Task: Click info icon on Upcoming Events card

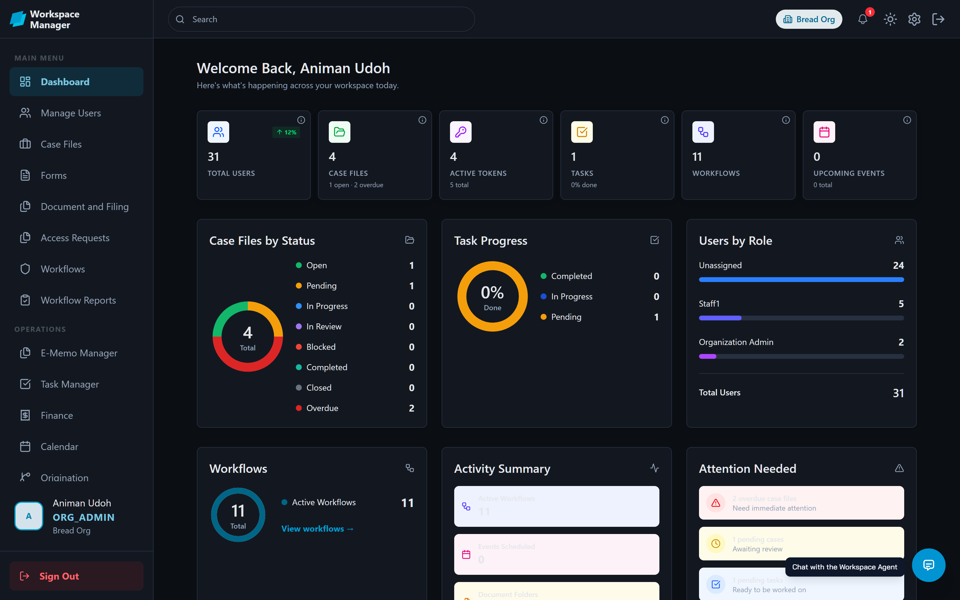Action: 907,120
